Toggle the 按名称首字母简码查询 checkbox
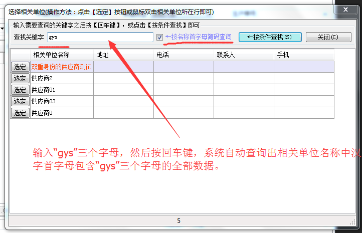Image resolution: width=362 pixels, height=233 pixels. pos(159,37)
